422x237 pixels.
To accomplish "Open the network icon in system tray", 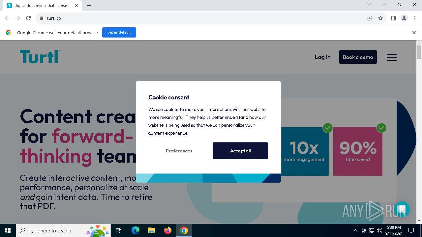I will tap(372, 230).
